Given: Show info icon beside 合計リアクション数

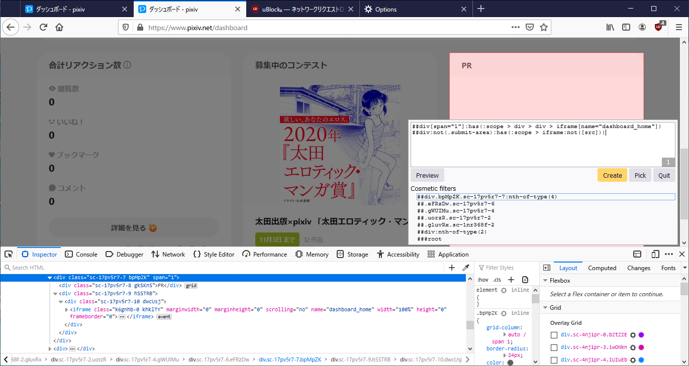Looking at the screenshot, I should click(127, 65).
